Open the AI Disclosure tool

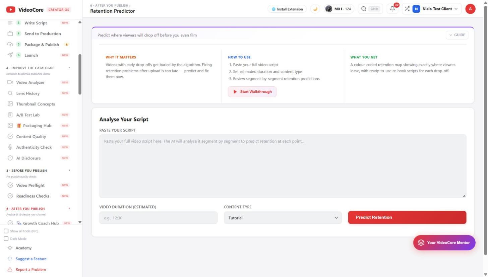[38, 158]
